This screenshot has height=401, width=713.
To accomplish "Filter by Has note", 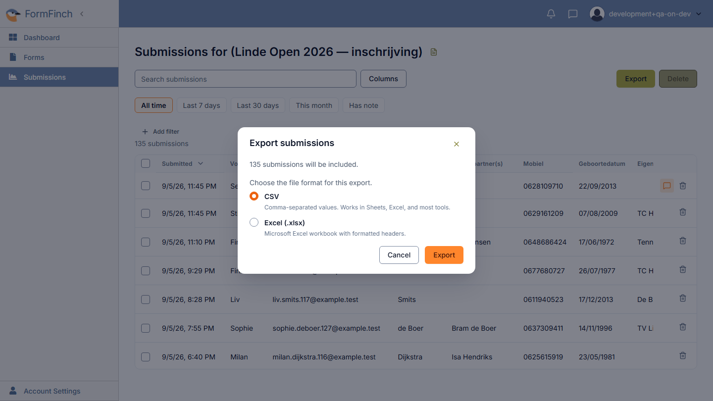I will (x=363, y=105).
